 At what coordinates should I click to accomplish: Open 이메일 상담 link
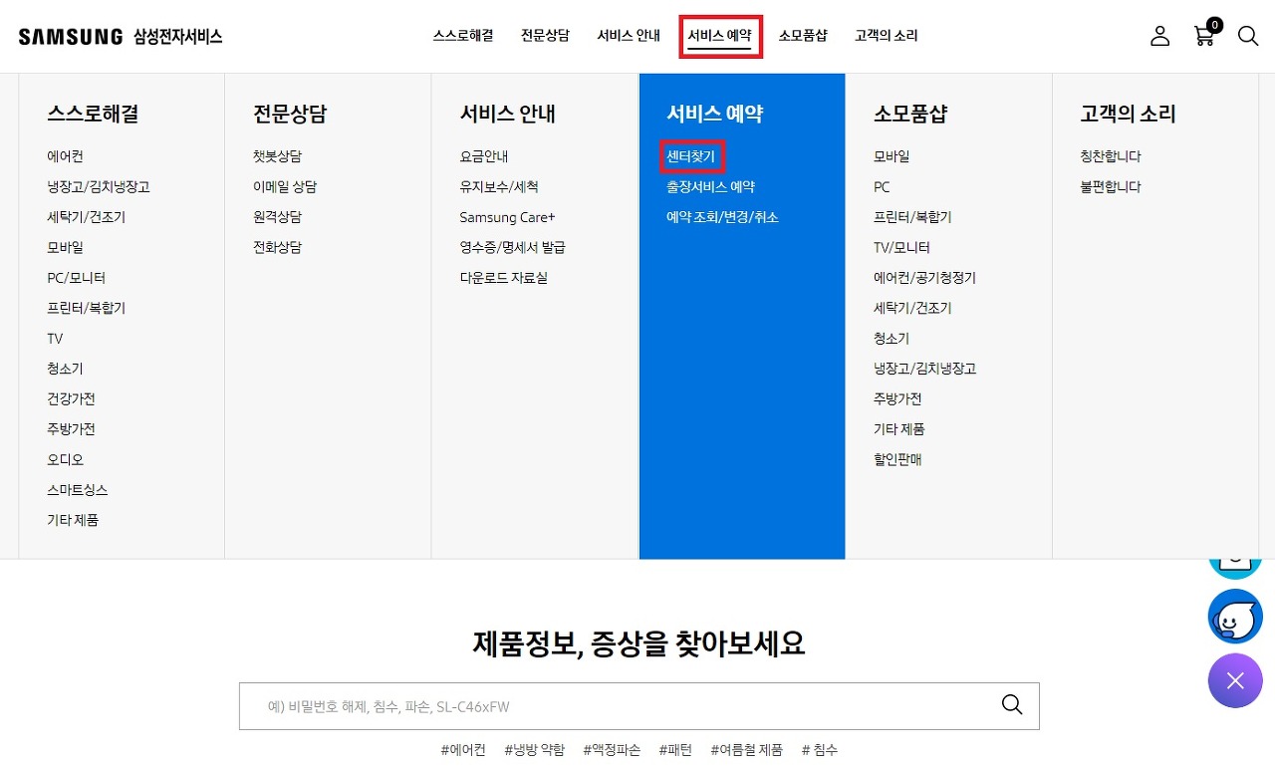tap(285, 186)
